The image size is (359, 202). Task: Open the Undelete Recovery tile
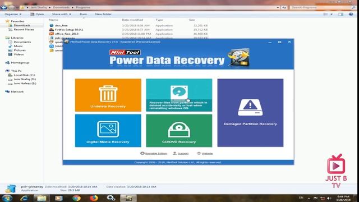coord(108,95)
